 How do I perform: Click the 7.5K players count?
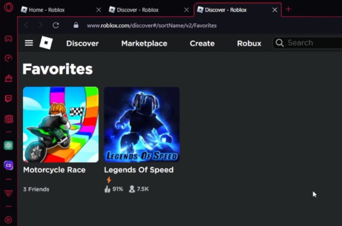pyautogui.click(x=143, y=189)
